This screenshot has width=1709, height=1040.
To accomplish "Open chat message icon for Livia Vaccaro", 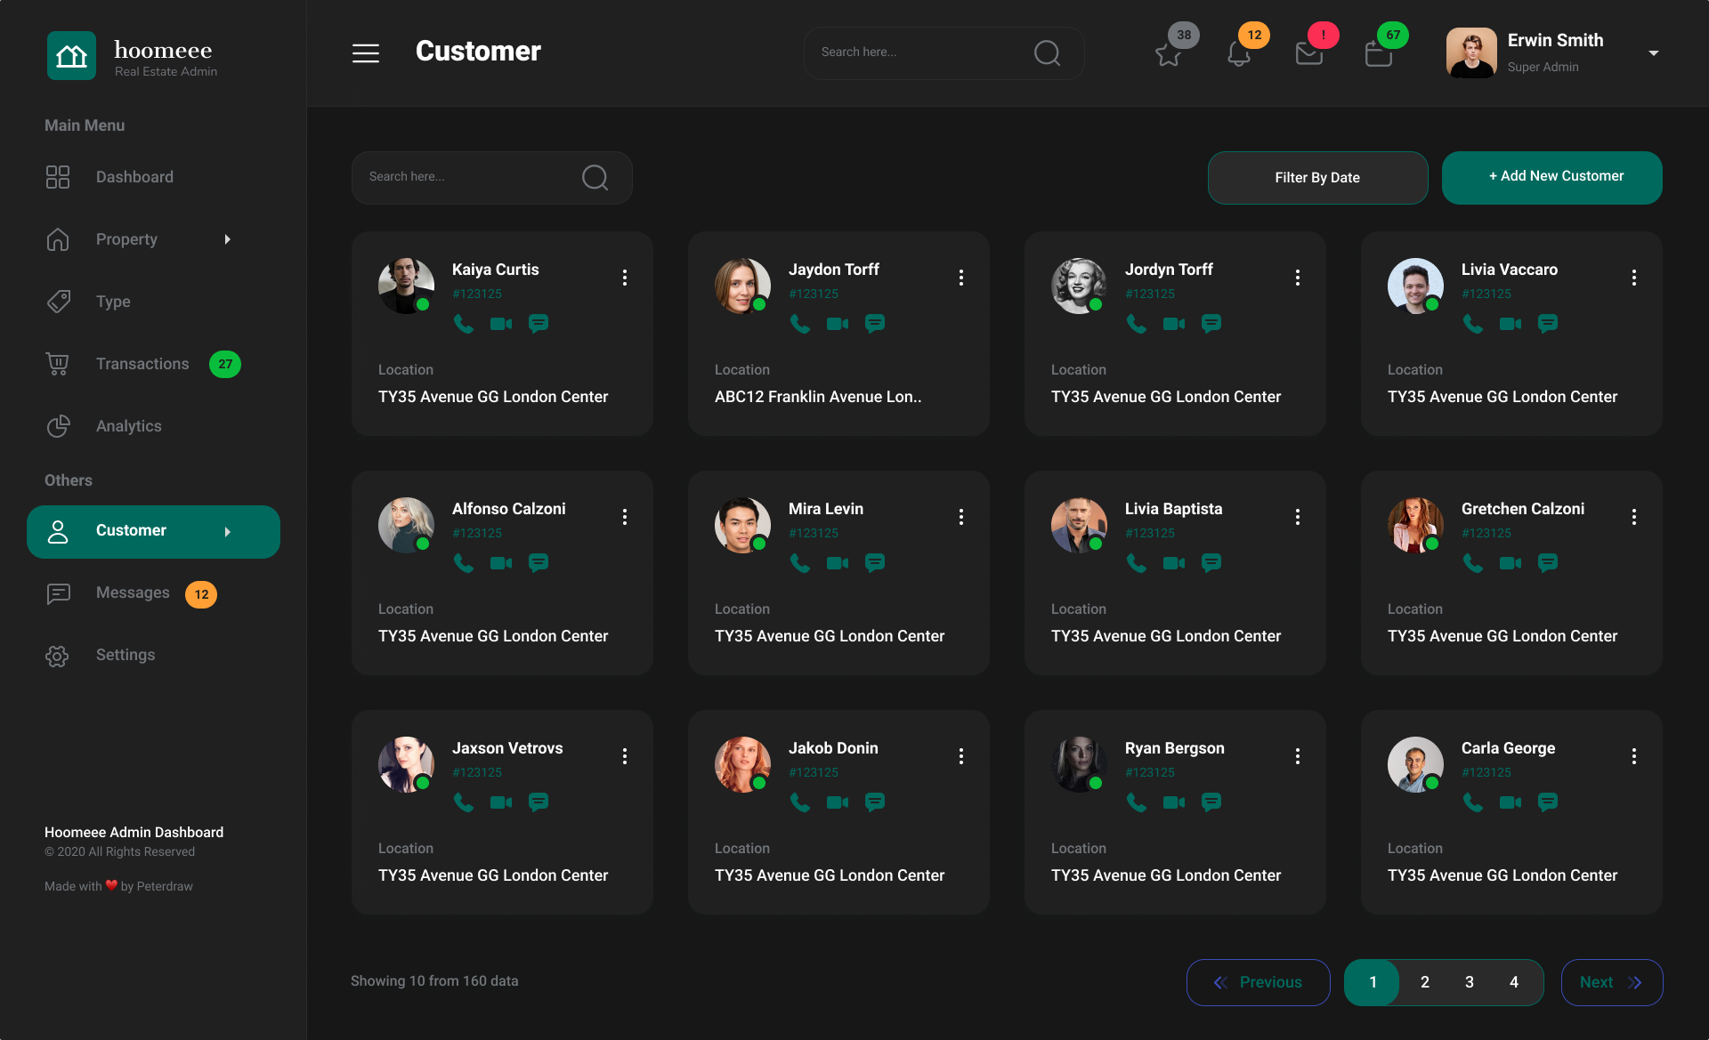I will [1547, 324].
